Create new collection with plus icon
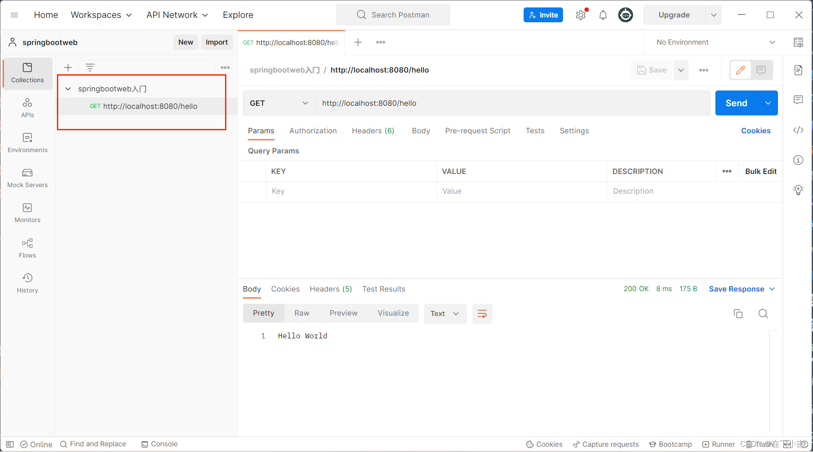The width and height of the screenshot is (813, 452). (68, 67)
